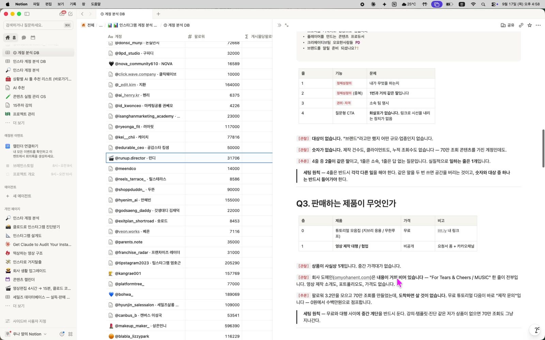This screenshot has width=545, height=340.
Task: Toggle the sidebar collapse icon
Action: [x=27, y=14]
